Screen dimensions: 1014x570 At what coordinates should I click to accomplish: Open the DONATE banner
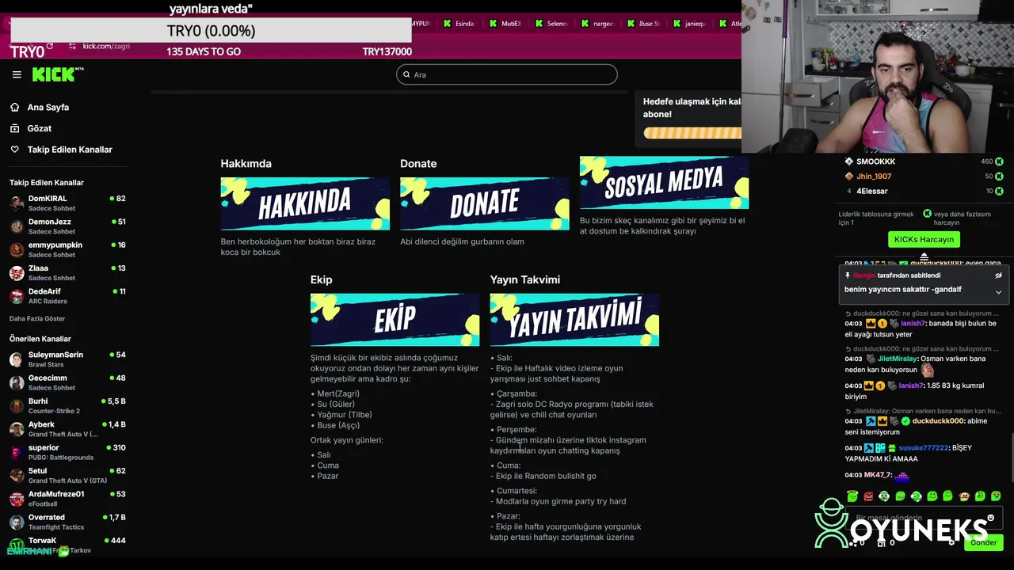[x=485, y=203]
